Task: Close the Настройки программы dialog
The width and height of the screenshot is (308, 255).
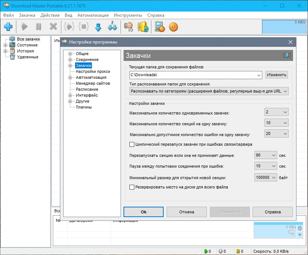Action: click(290, 42)
